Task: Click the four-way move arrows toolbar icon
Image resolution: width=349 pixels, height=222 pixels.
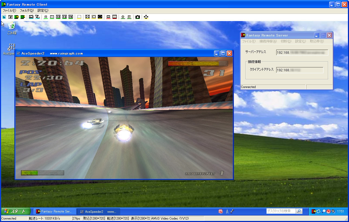Action: point(146,17)
